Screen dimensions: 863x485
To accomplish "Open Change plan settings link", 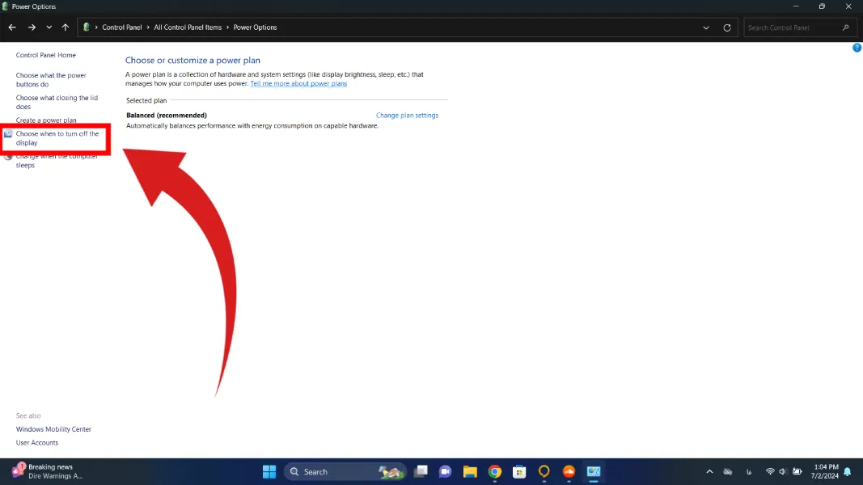I will tap(407, 116).
